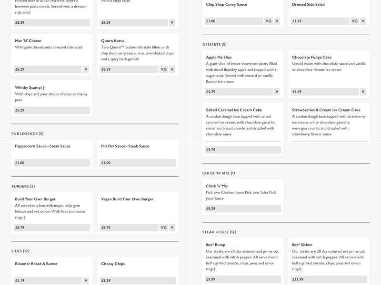The width and height of the screenshot is (381, 285).
Task: Click the V badge on Apple Pie Slice
Action: [x=277, y=92]
